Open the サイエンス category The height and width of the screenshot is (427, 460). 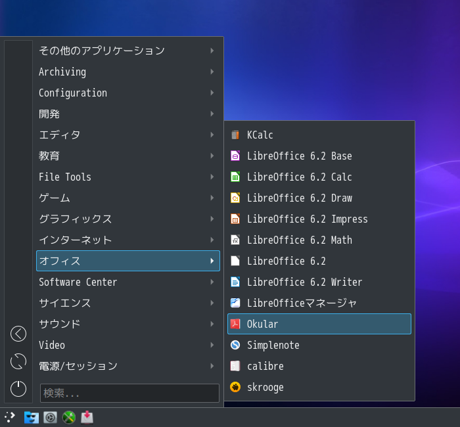pos(128,303)
